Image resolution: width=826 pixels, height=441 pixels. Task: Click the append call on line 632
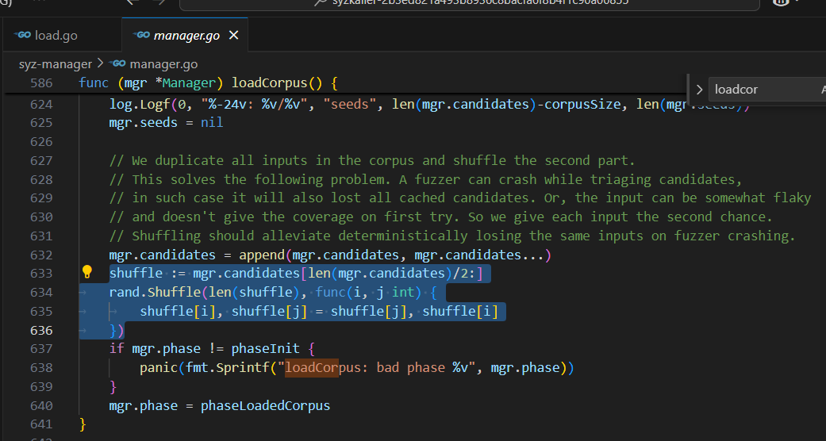tap(262, 255)
